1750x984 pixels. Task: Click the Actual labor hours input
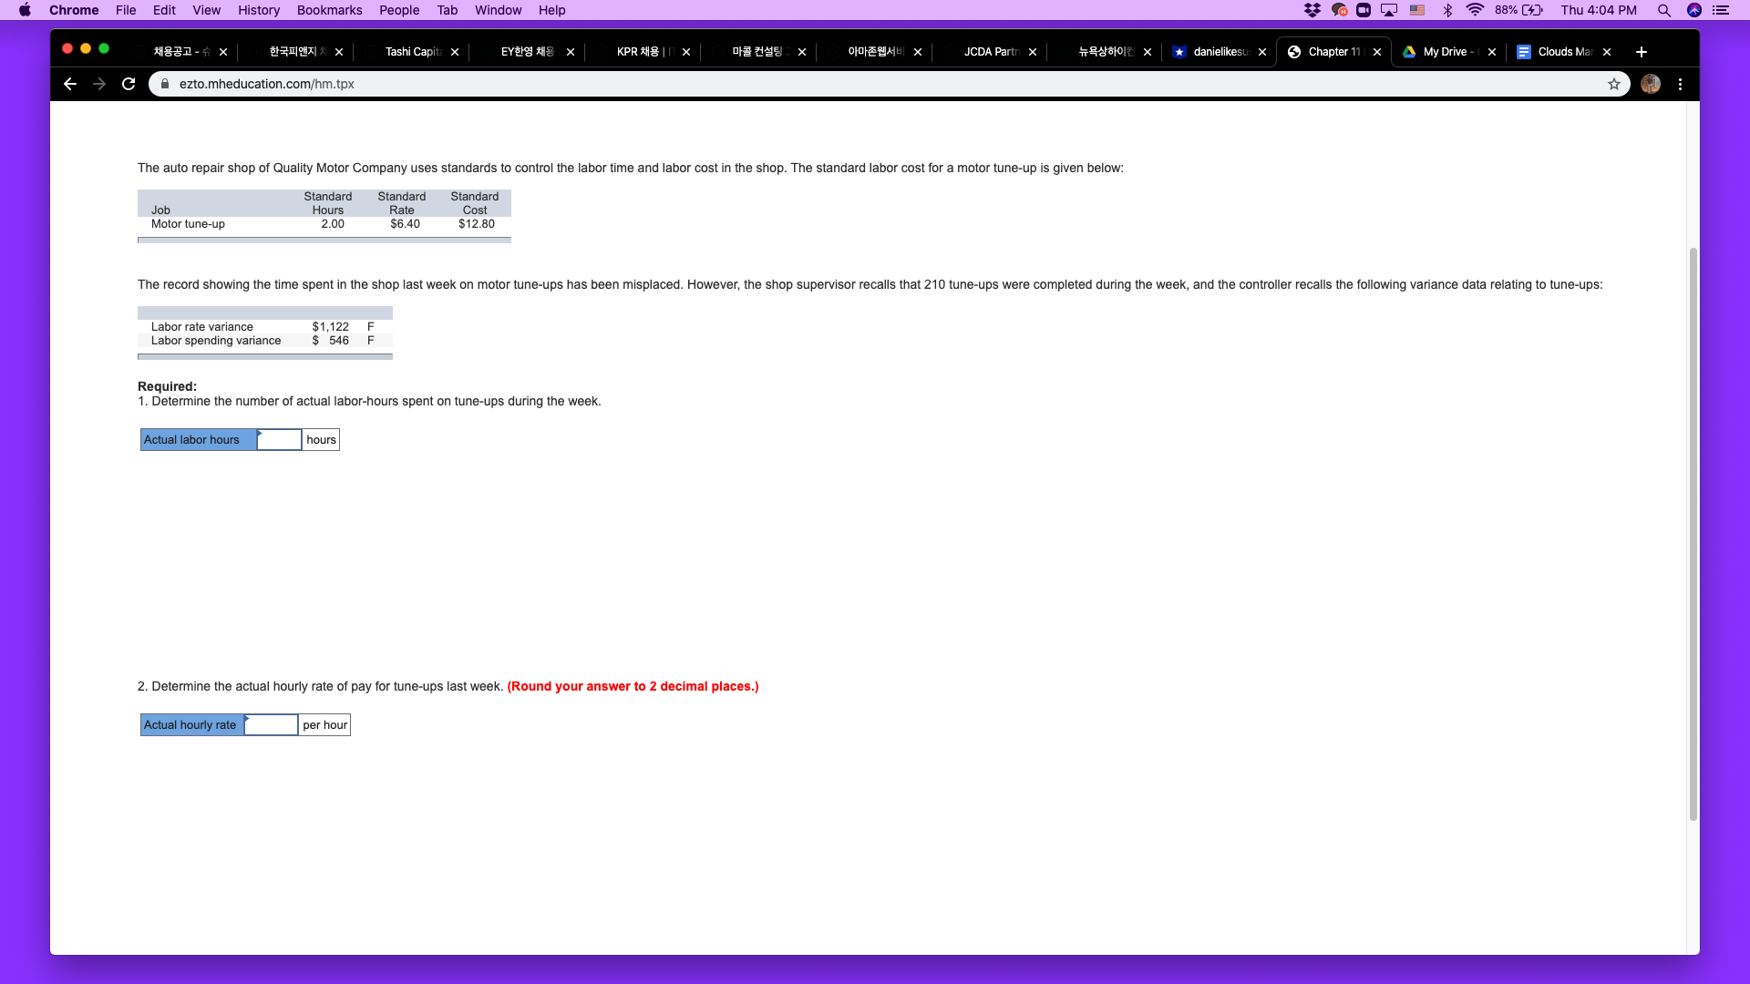pos(279,440)
